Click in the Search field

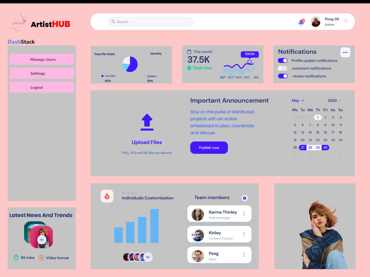coord(150,22)
